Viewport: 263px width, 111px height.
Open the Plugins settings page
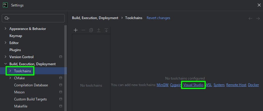coord(15,50)
